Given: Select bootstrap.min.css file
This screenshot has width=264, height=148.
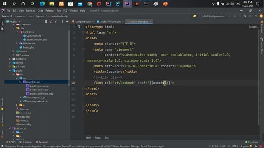Looking at the screenshot, I should (x=39, y=90).
